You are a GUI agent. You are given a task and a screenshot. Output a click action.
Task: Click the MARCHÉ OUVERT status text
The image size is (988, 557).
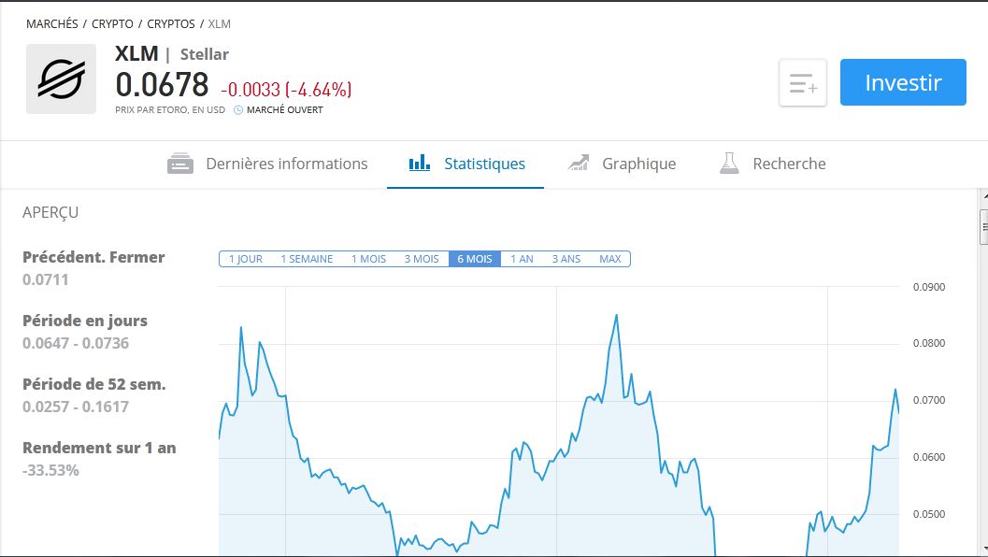[285, 109]
